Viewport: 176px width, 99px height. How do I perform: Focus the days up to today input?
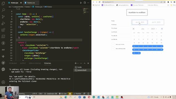pos(113,45)
